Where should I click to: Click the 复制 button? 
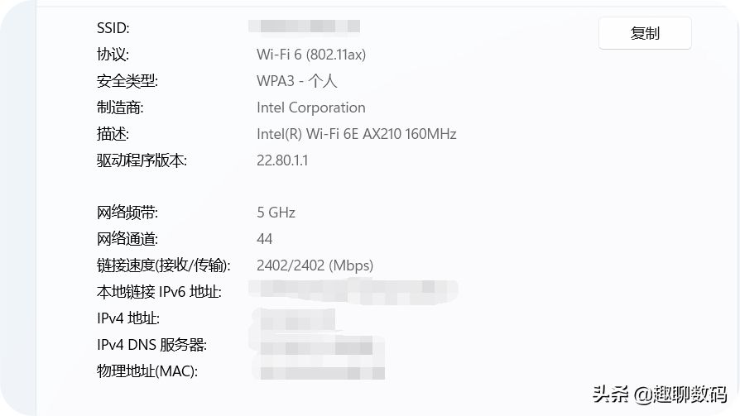tap(645, 34)
